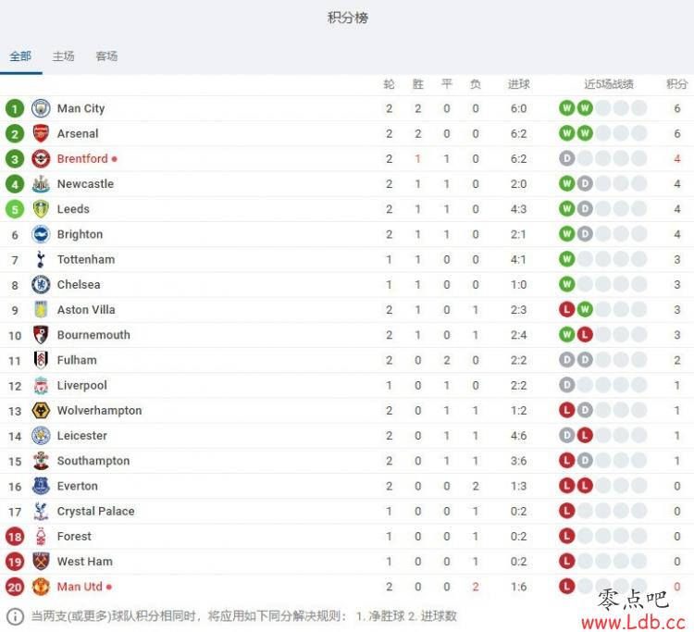This screenshot has height=632, width=694.
Task: Click Man City's first green W result badge
Action: tap(566, 108)
